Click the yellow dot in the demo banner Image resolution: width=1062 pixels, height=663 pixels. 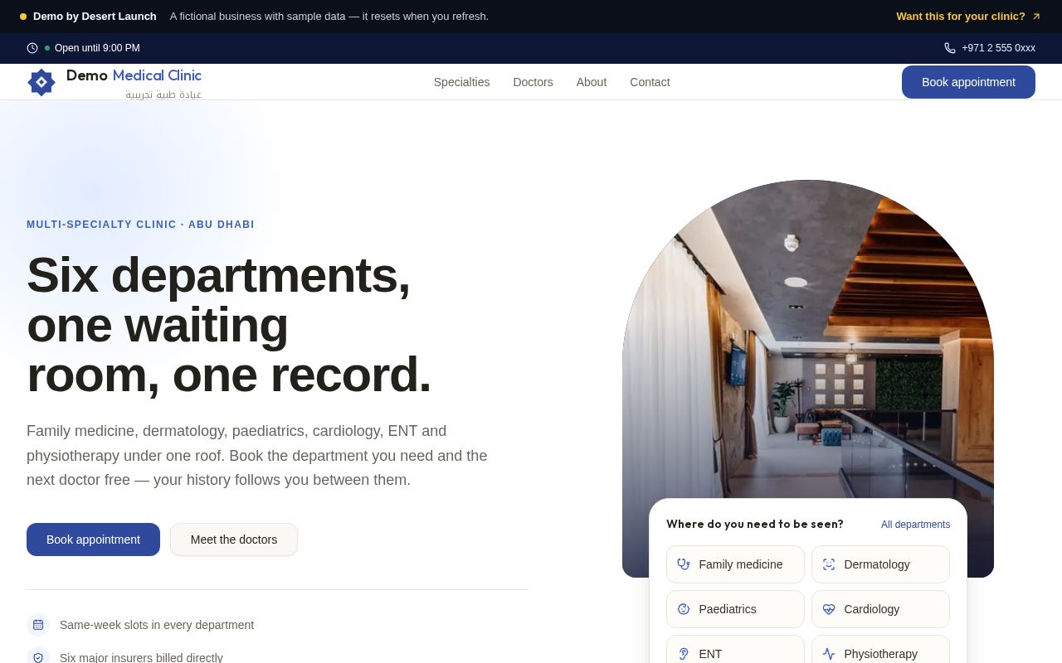click(x=23, y=17)
